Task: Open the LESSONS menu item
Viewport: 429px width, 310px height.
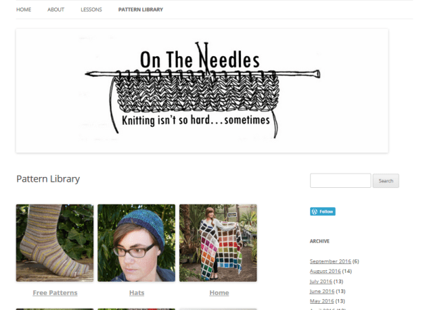Action: point(91,10)
